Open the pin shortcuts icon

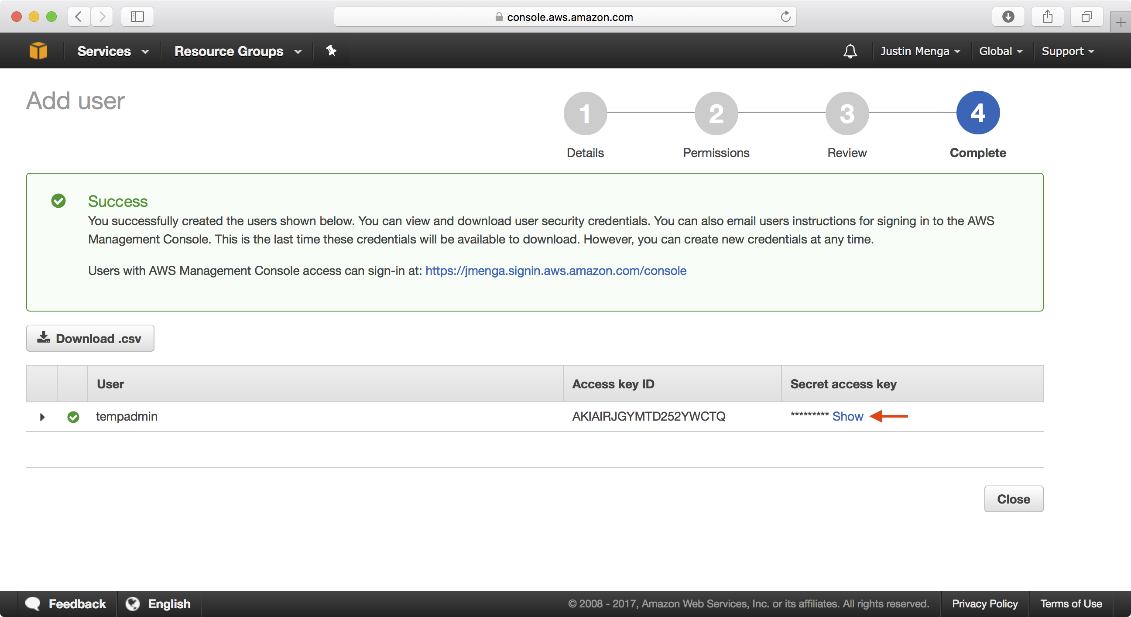tap(332, 51)
